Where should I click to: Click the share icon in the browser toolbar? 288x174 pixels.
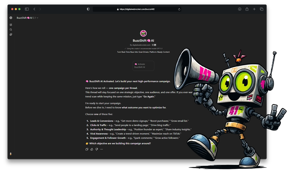(247, 9)
